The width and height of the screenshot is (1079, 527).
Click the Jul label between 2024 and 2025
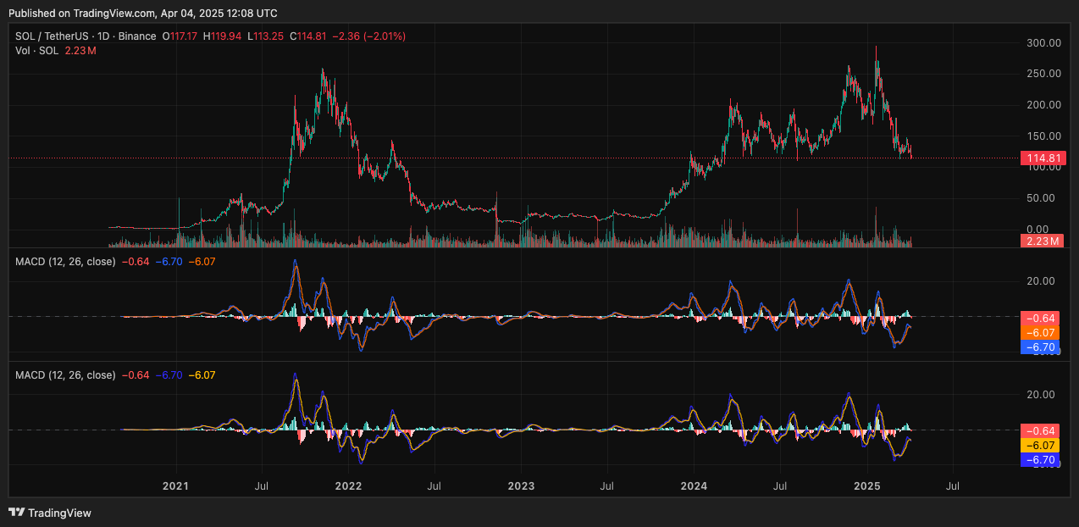pos(780,487)
